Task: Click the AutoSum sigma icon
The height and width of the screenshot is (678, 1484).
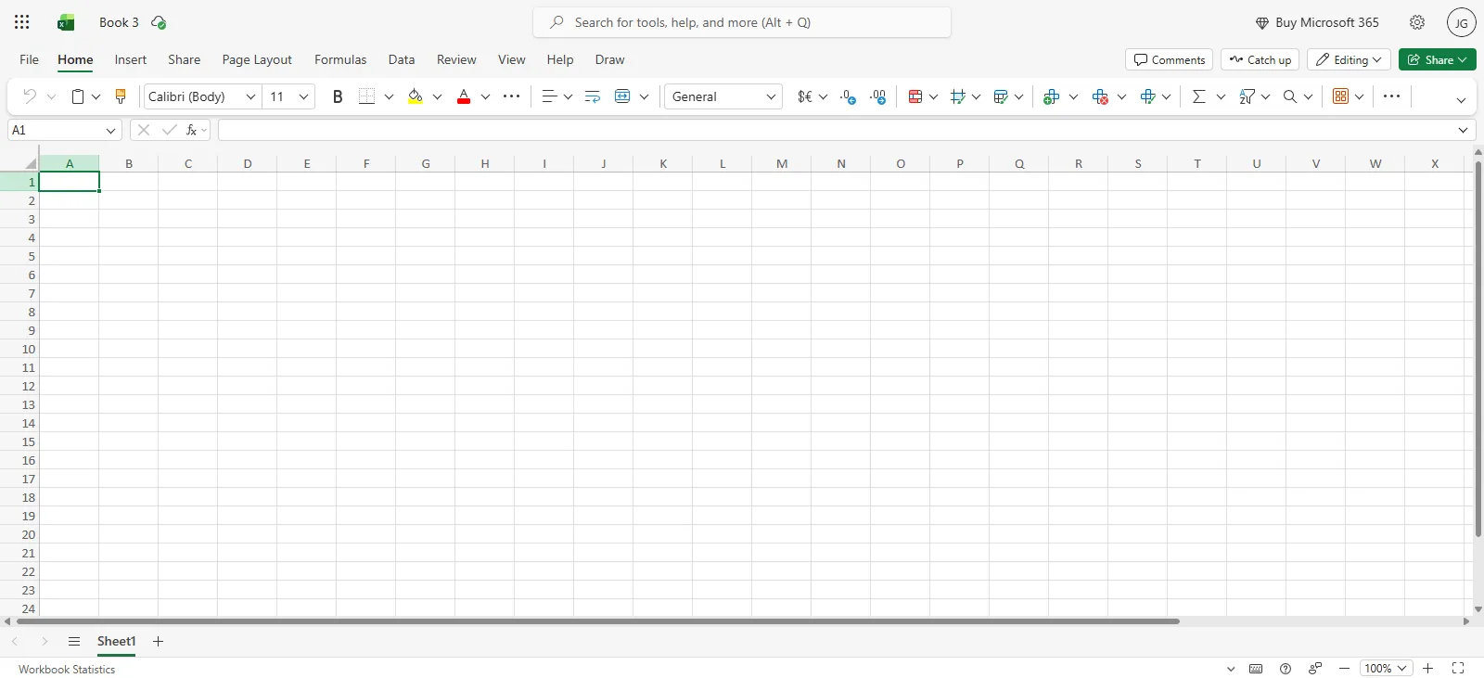Action: 1199,96
